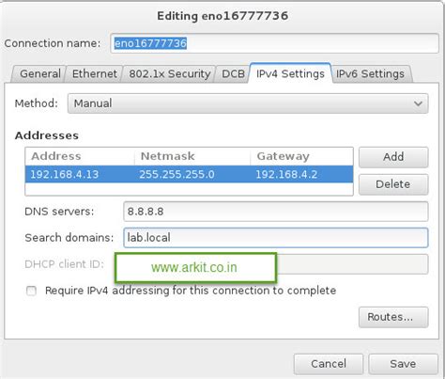Enable Require IPv4 addressing checkbox
Image resolution: width=445 pixels, height=379 pixels.
point(31,291)
